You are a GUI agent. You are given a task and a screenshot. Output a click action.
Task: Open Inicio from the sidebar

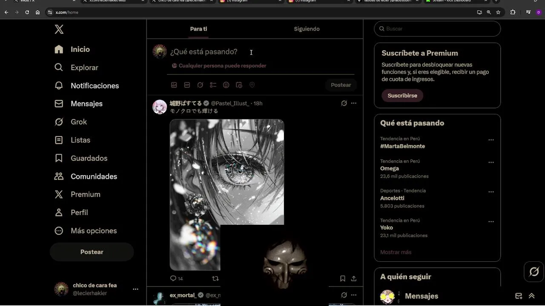(x=72, y=49)
